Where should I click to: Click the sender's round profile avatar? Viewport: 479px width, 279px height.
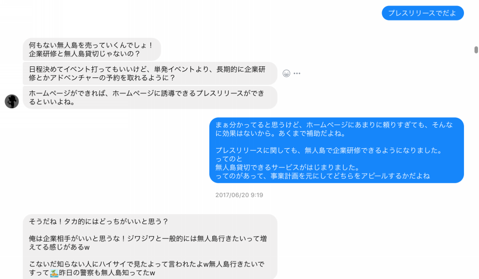pos(12,101)
